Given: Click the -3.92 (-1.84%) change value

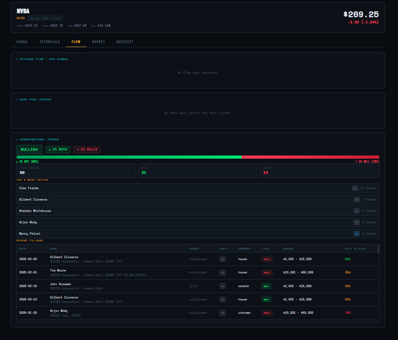Looking at the screenshot, I should pyautogui.click(x=363, y=22).
